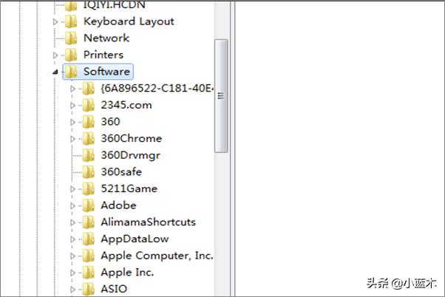Expand the 2345.com key
The width and height of the screenshot is (445, 297).
click(x=72, y=105)
